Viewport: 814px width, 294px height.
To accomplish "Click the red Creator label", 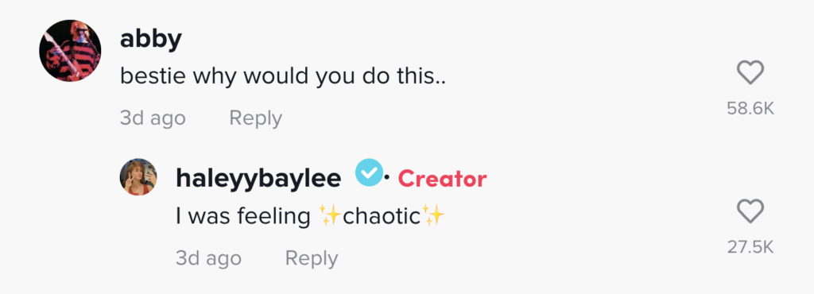I will pos(442,179).
